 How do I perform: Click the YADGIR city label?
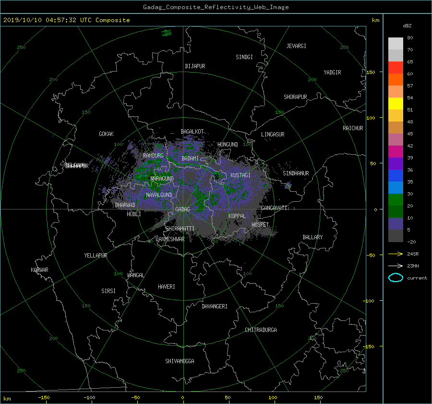[332, 73]
